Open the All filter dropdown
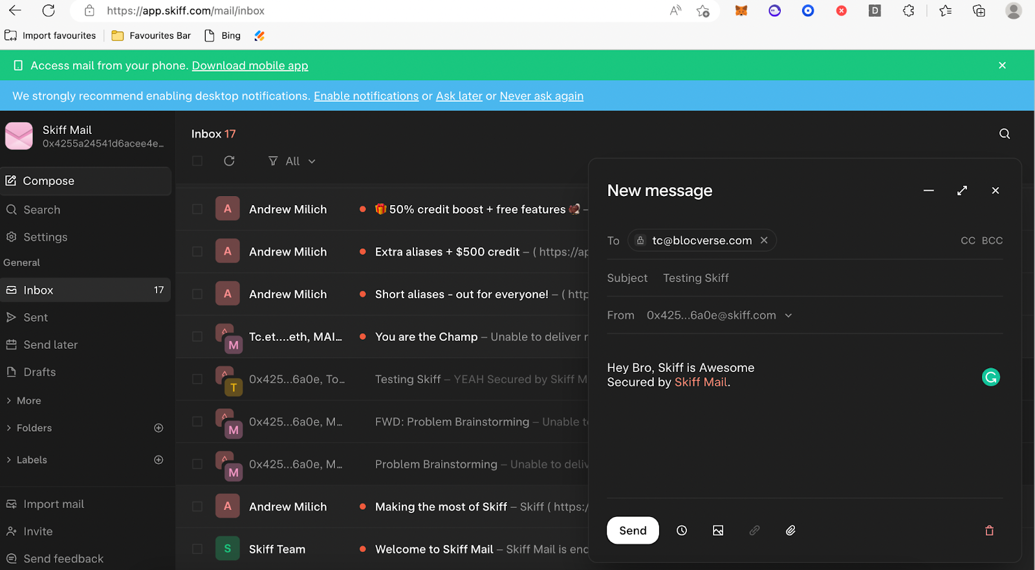The image size is (1035, 570). tap(292, 161)
